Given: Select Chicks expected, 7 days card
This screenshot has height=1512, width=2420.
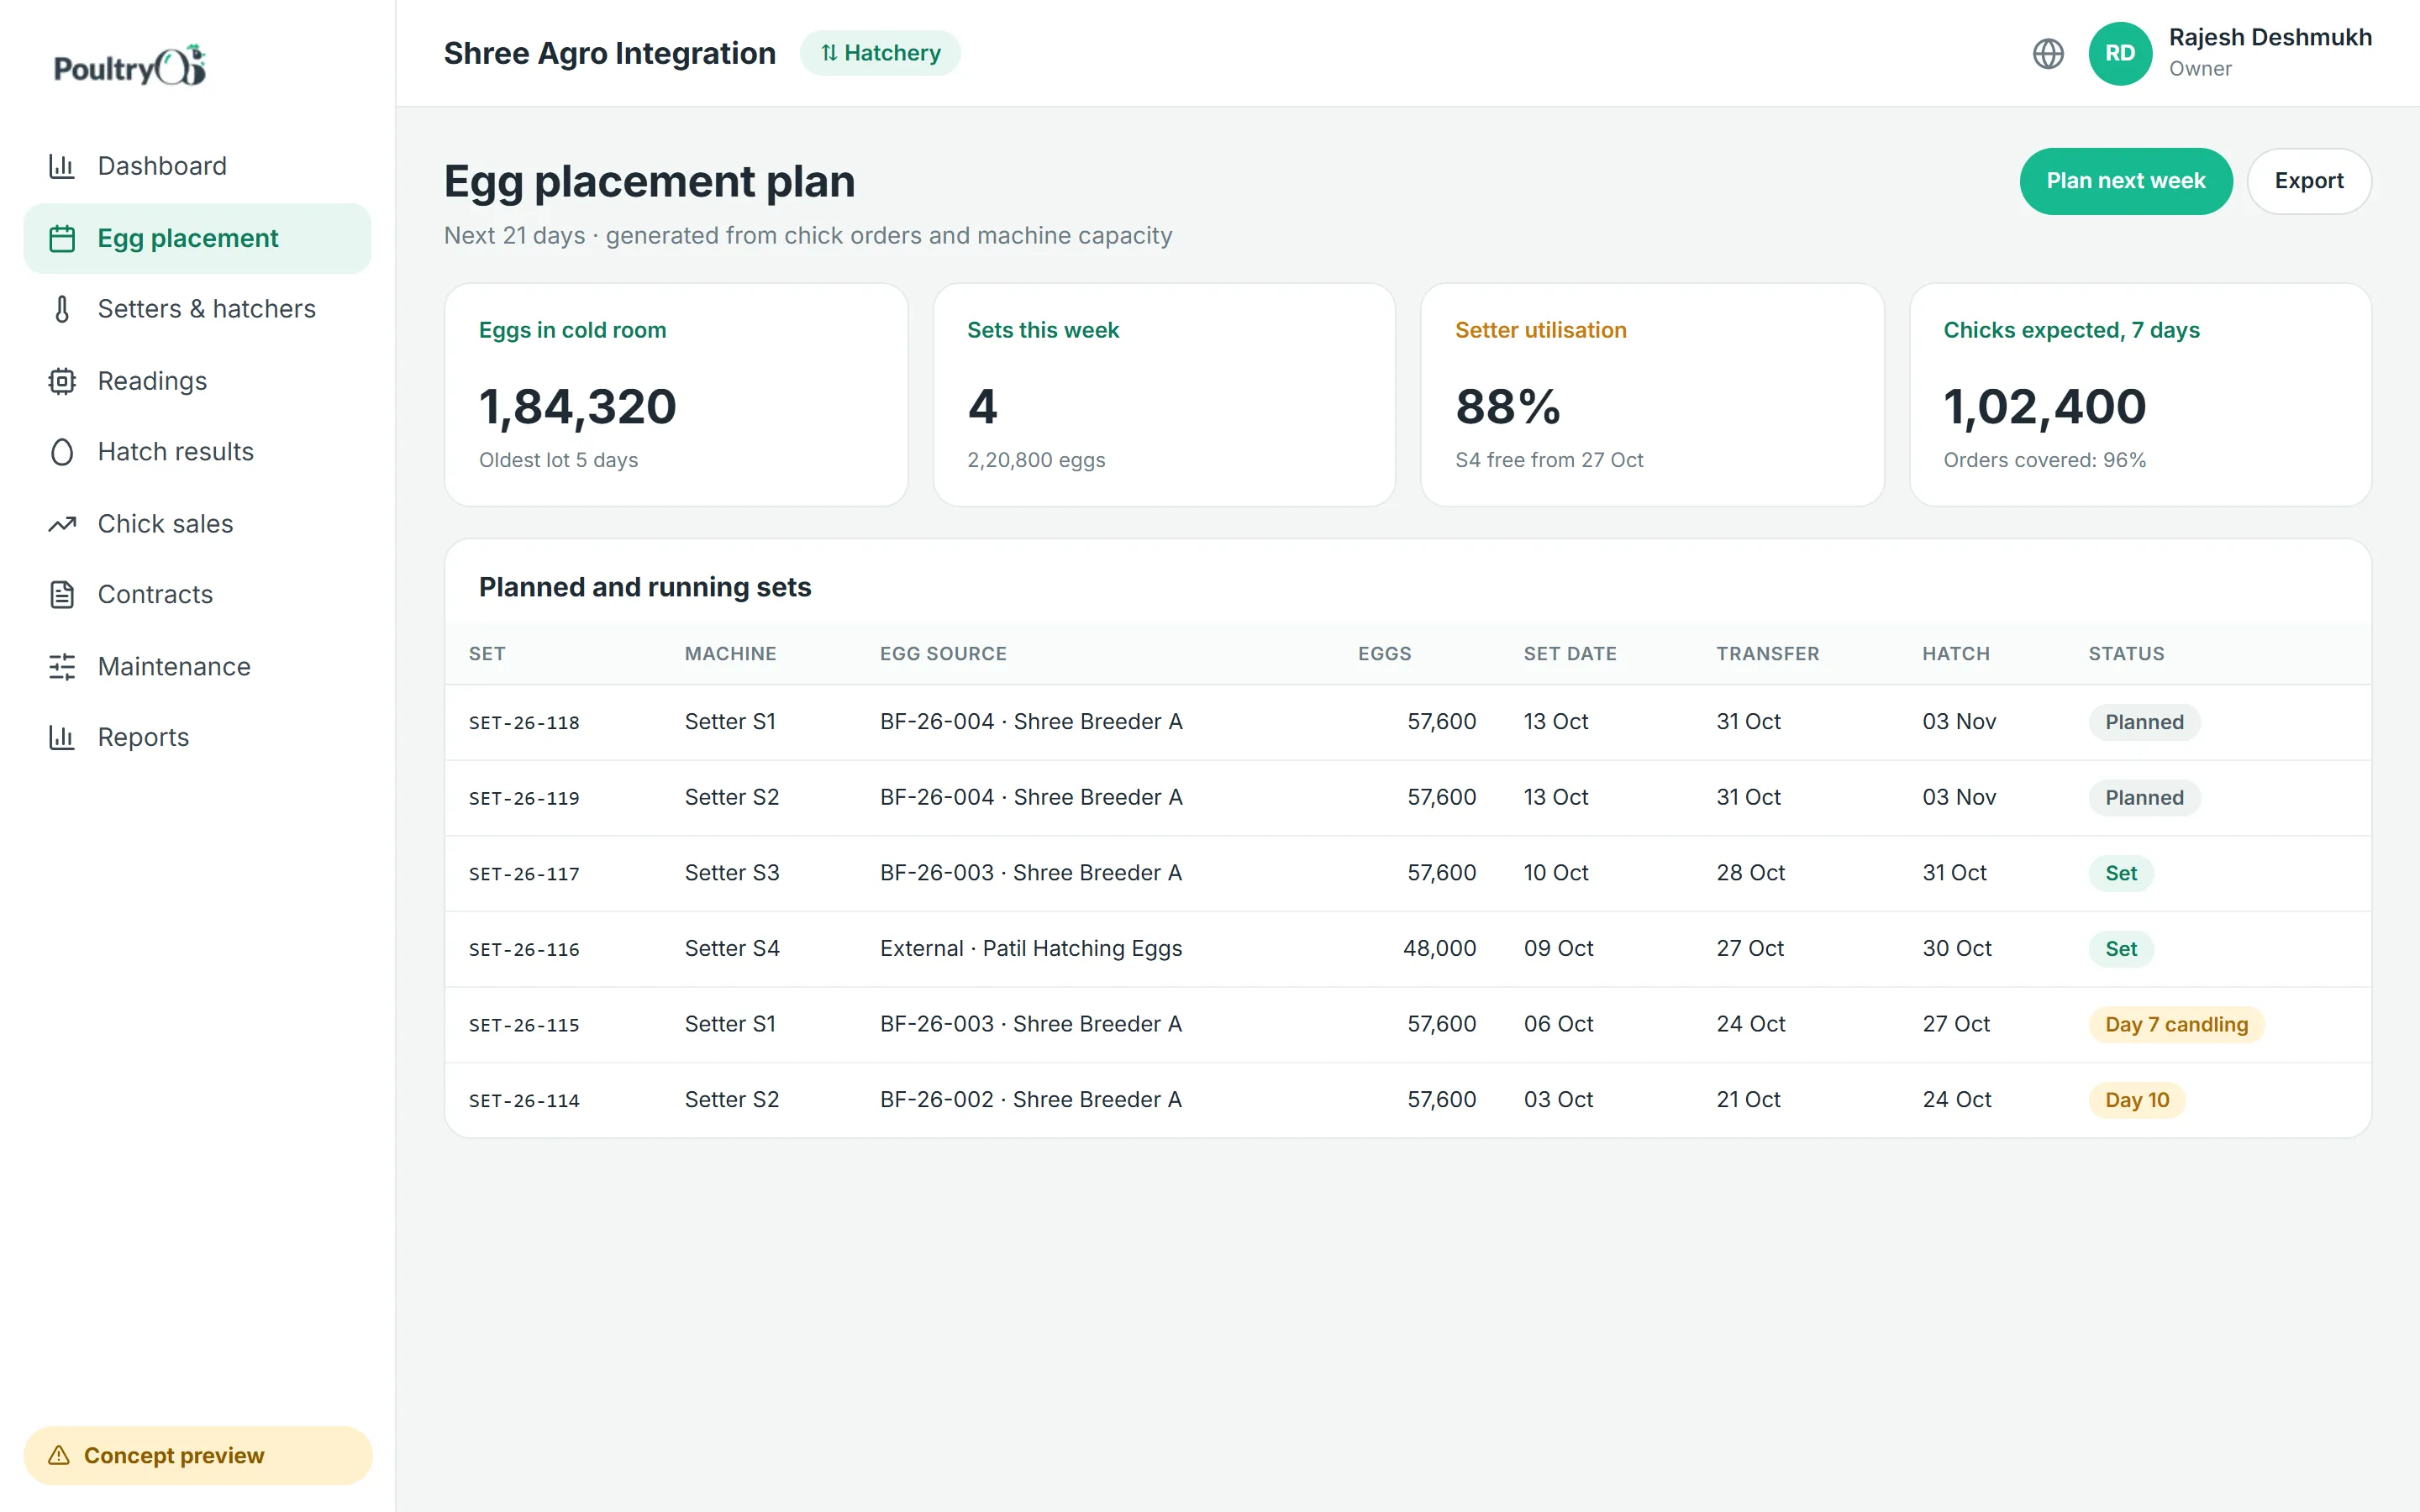Looking at the screenshot, I should (2140, 395).
